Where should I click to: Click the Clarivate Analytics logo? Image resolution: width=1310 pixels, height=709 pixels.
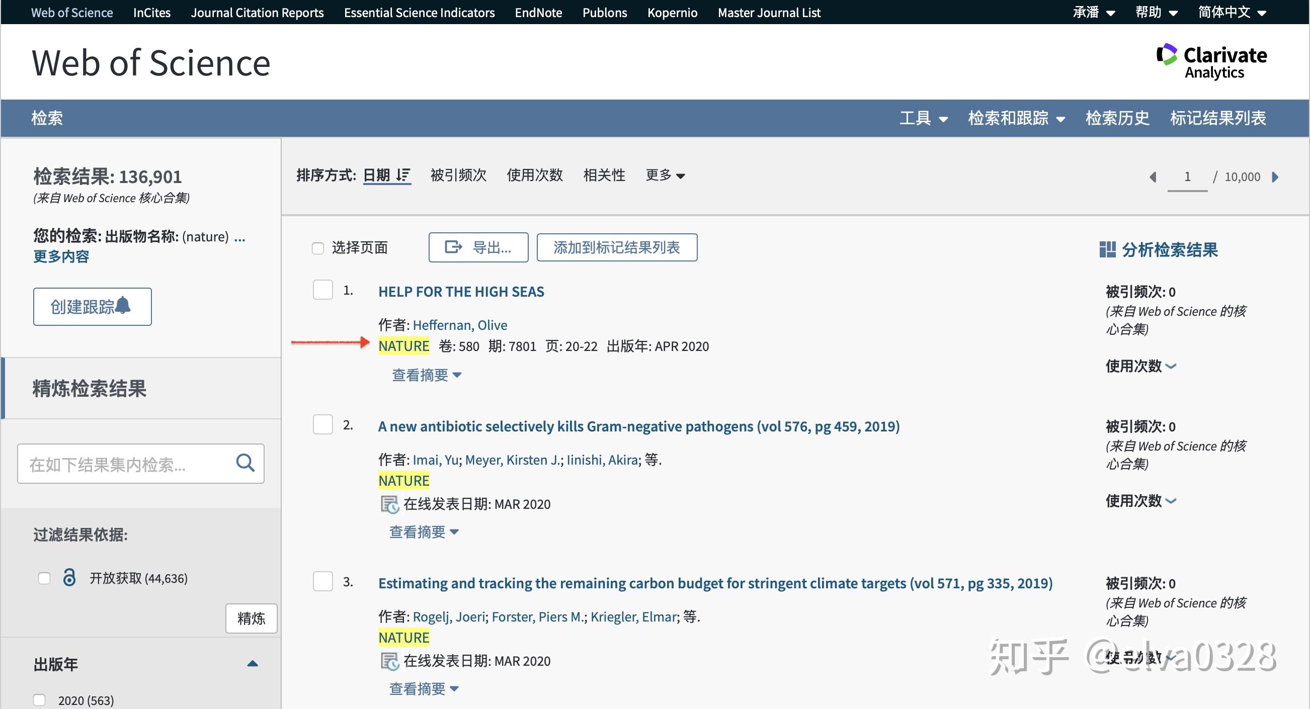coord(1211,62)
